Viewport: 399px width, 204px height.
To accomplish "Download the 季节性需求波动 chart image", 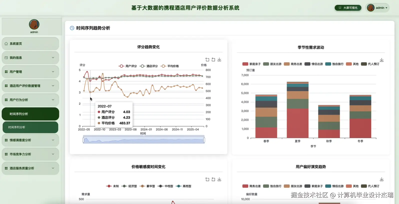I will [x=382, y=60].
